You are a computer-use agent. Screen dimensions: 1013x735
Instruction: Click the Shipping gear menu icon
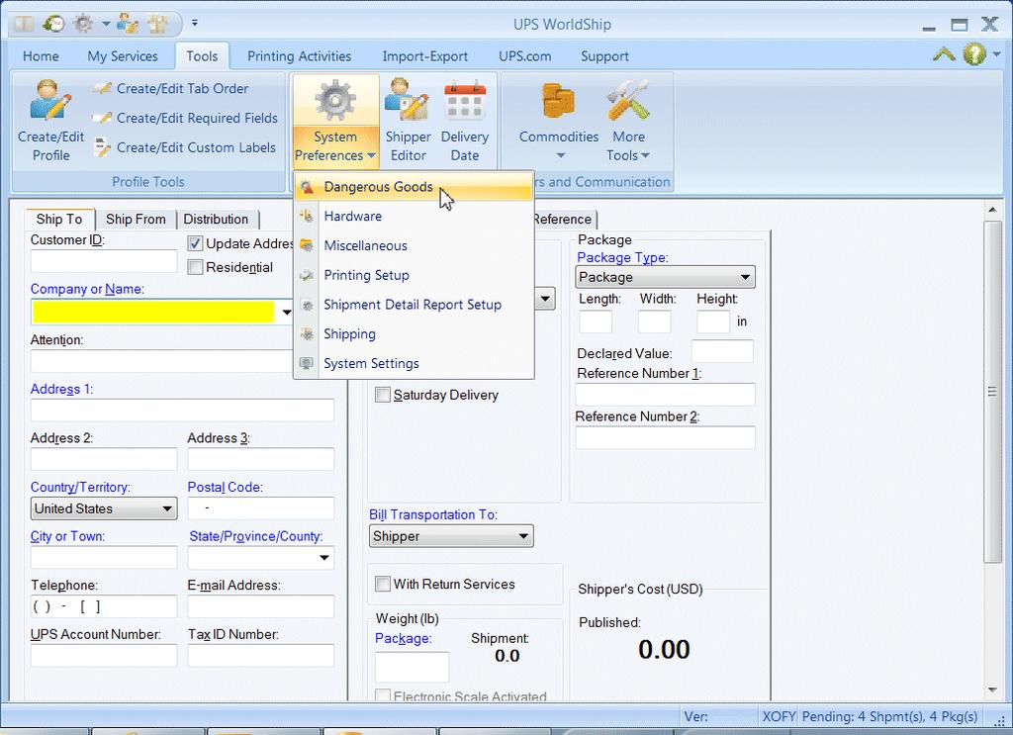tap(307, 334)
